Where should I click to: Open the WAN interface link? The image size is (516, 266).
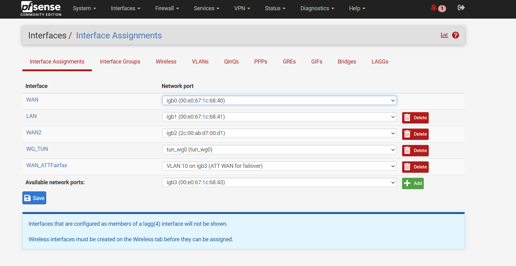[32, 100]
